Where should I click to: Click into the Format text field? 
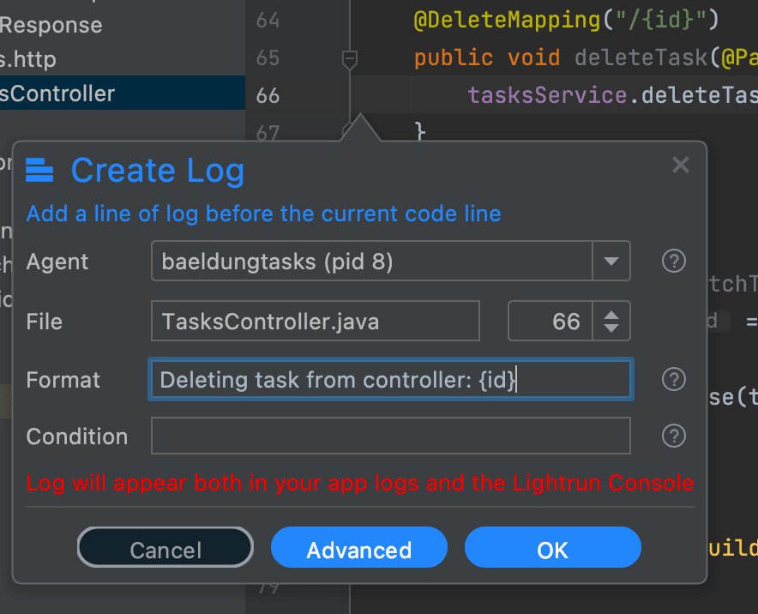click(390, 380)
